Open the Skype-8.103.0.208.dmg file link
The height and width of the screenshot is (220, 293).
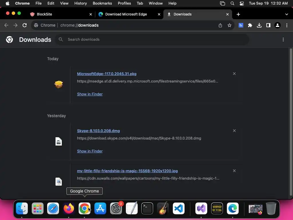98,131
